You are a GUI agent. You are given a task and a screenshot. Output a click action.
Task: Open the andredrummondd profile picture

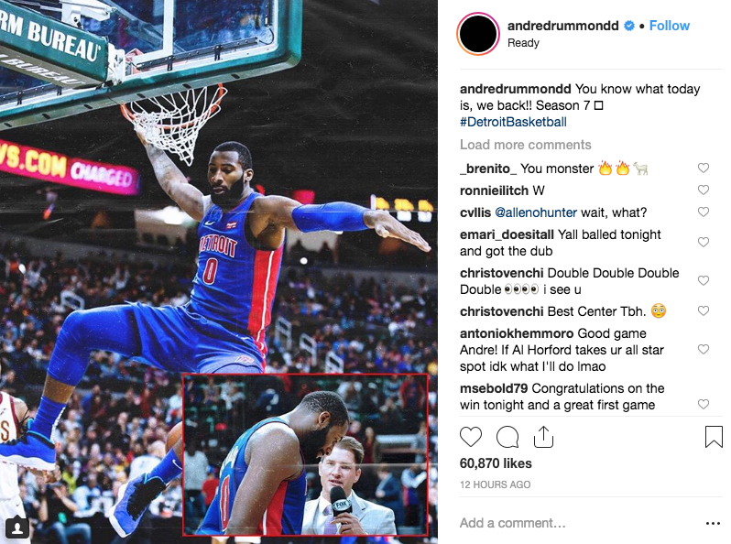click(x=478, y=34)
